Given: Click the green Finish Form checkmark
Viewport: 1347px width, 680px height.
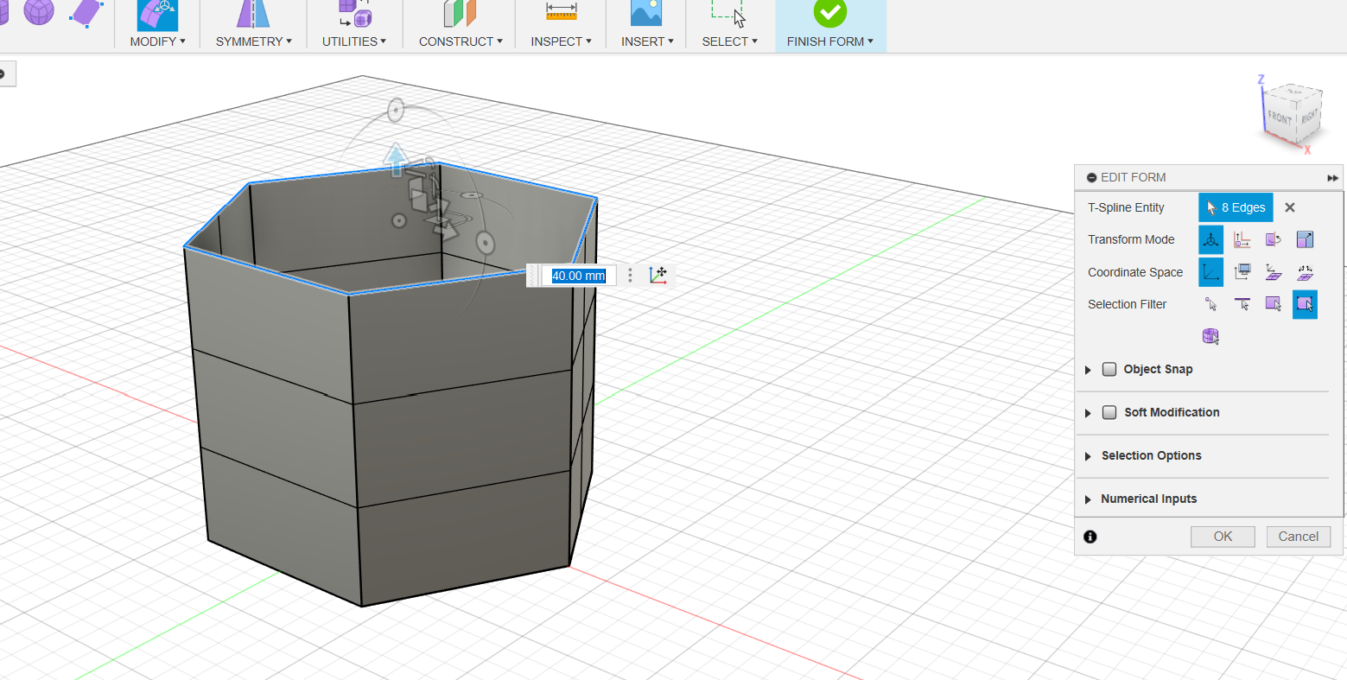Looking at the screenshot, I should [x=829, y=13].
